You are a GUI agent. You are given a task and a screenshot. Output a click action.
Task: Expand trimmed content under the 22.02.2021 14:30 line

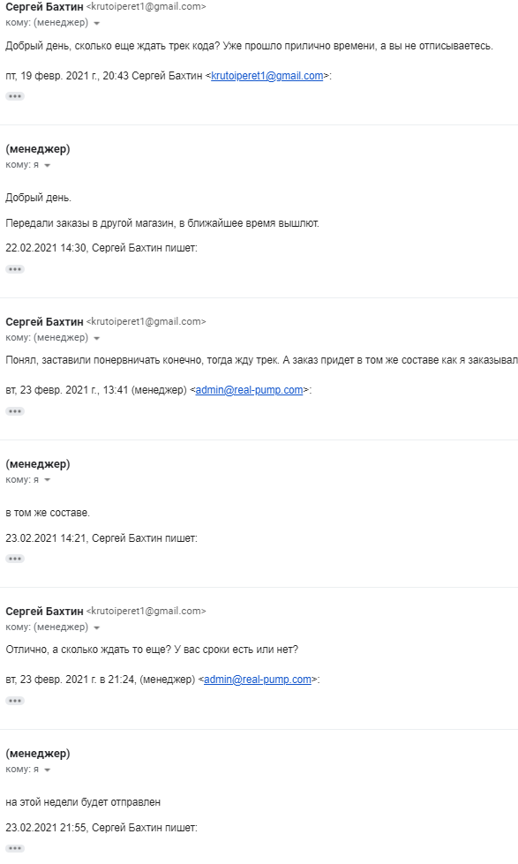15,269
